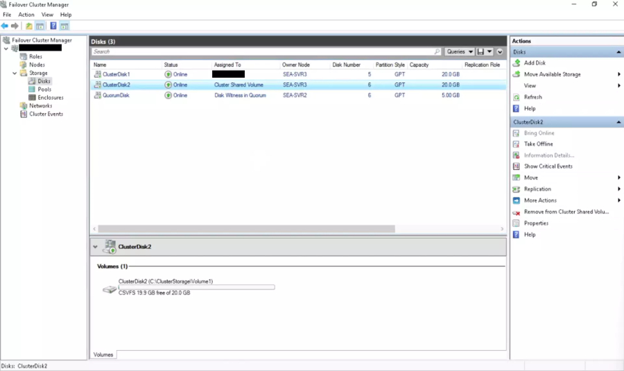The width and height of the screenshot is (624, 371).
Task: Collapse the Storage tree node
Action: point(15,73)
